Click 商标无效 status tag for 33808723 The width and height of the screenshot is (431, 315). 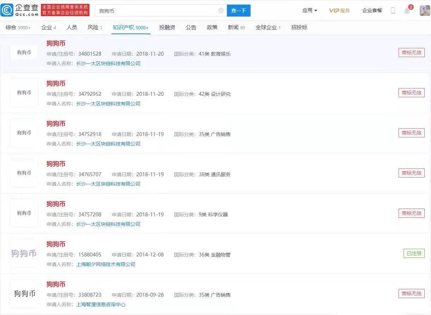coord(412,294)
